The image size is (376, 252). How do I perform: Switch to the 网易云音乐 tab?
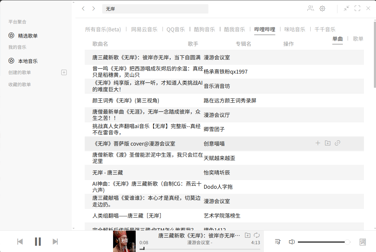144,29
